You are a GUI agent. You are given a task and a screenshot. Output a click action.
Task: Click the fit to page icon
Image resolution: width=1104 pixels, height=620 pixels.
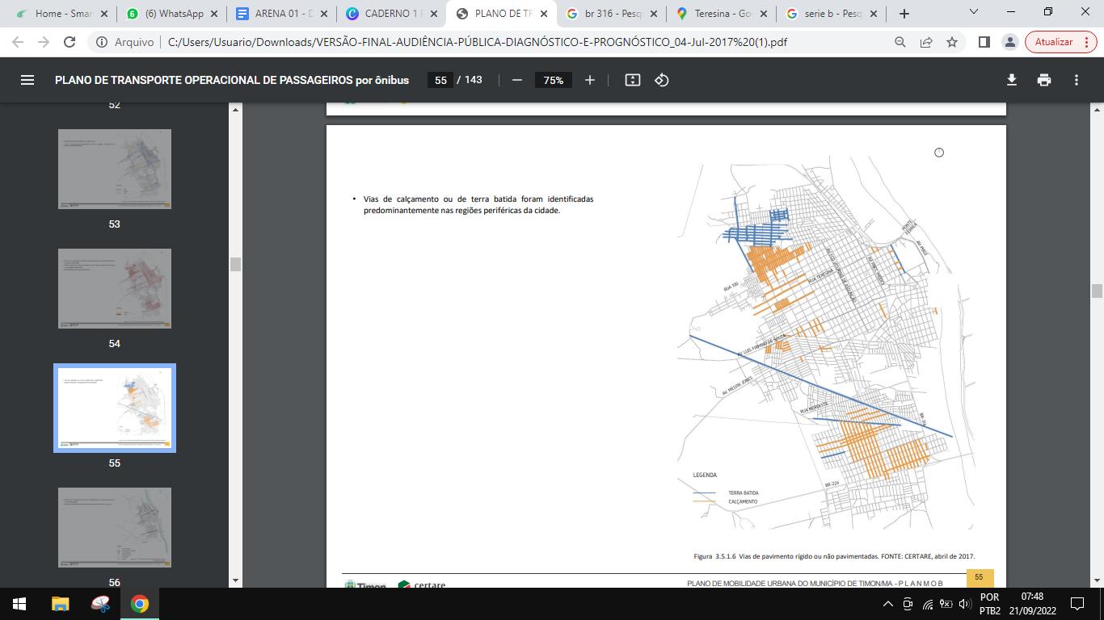click(x=633, y=80)
